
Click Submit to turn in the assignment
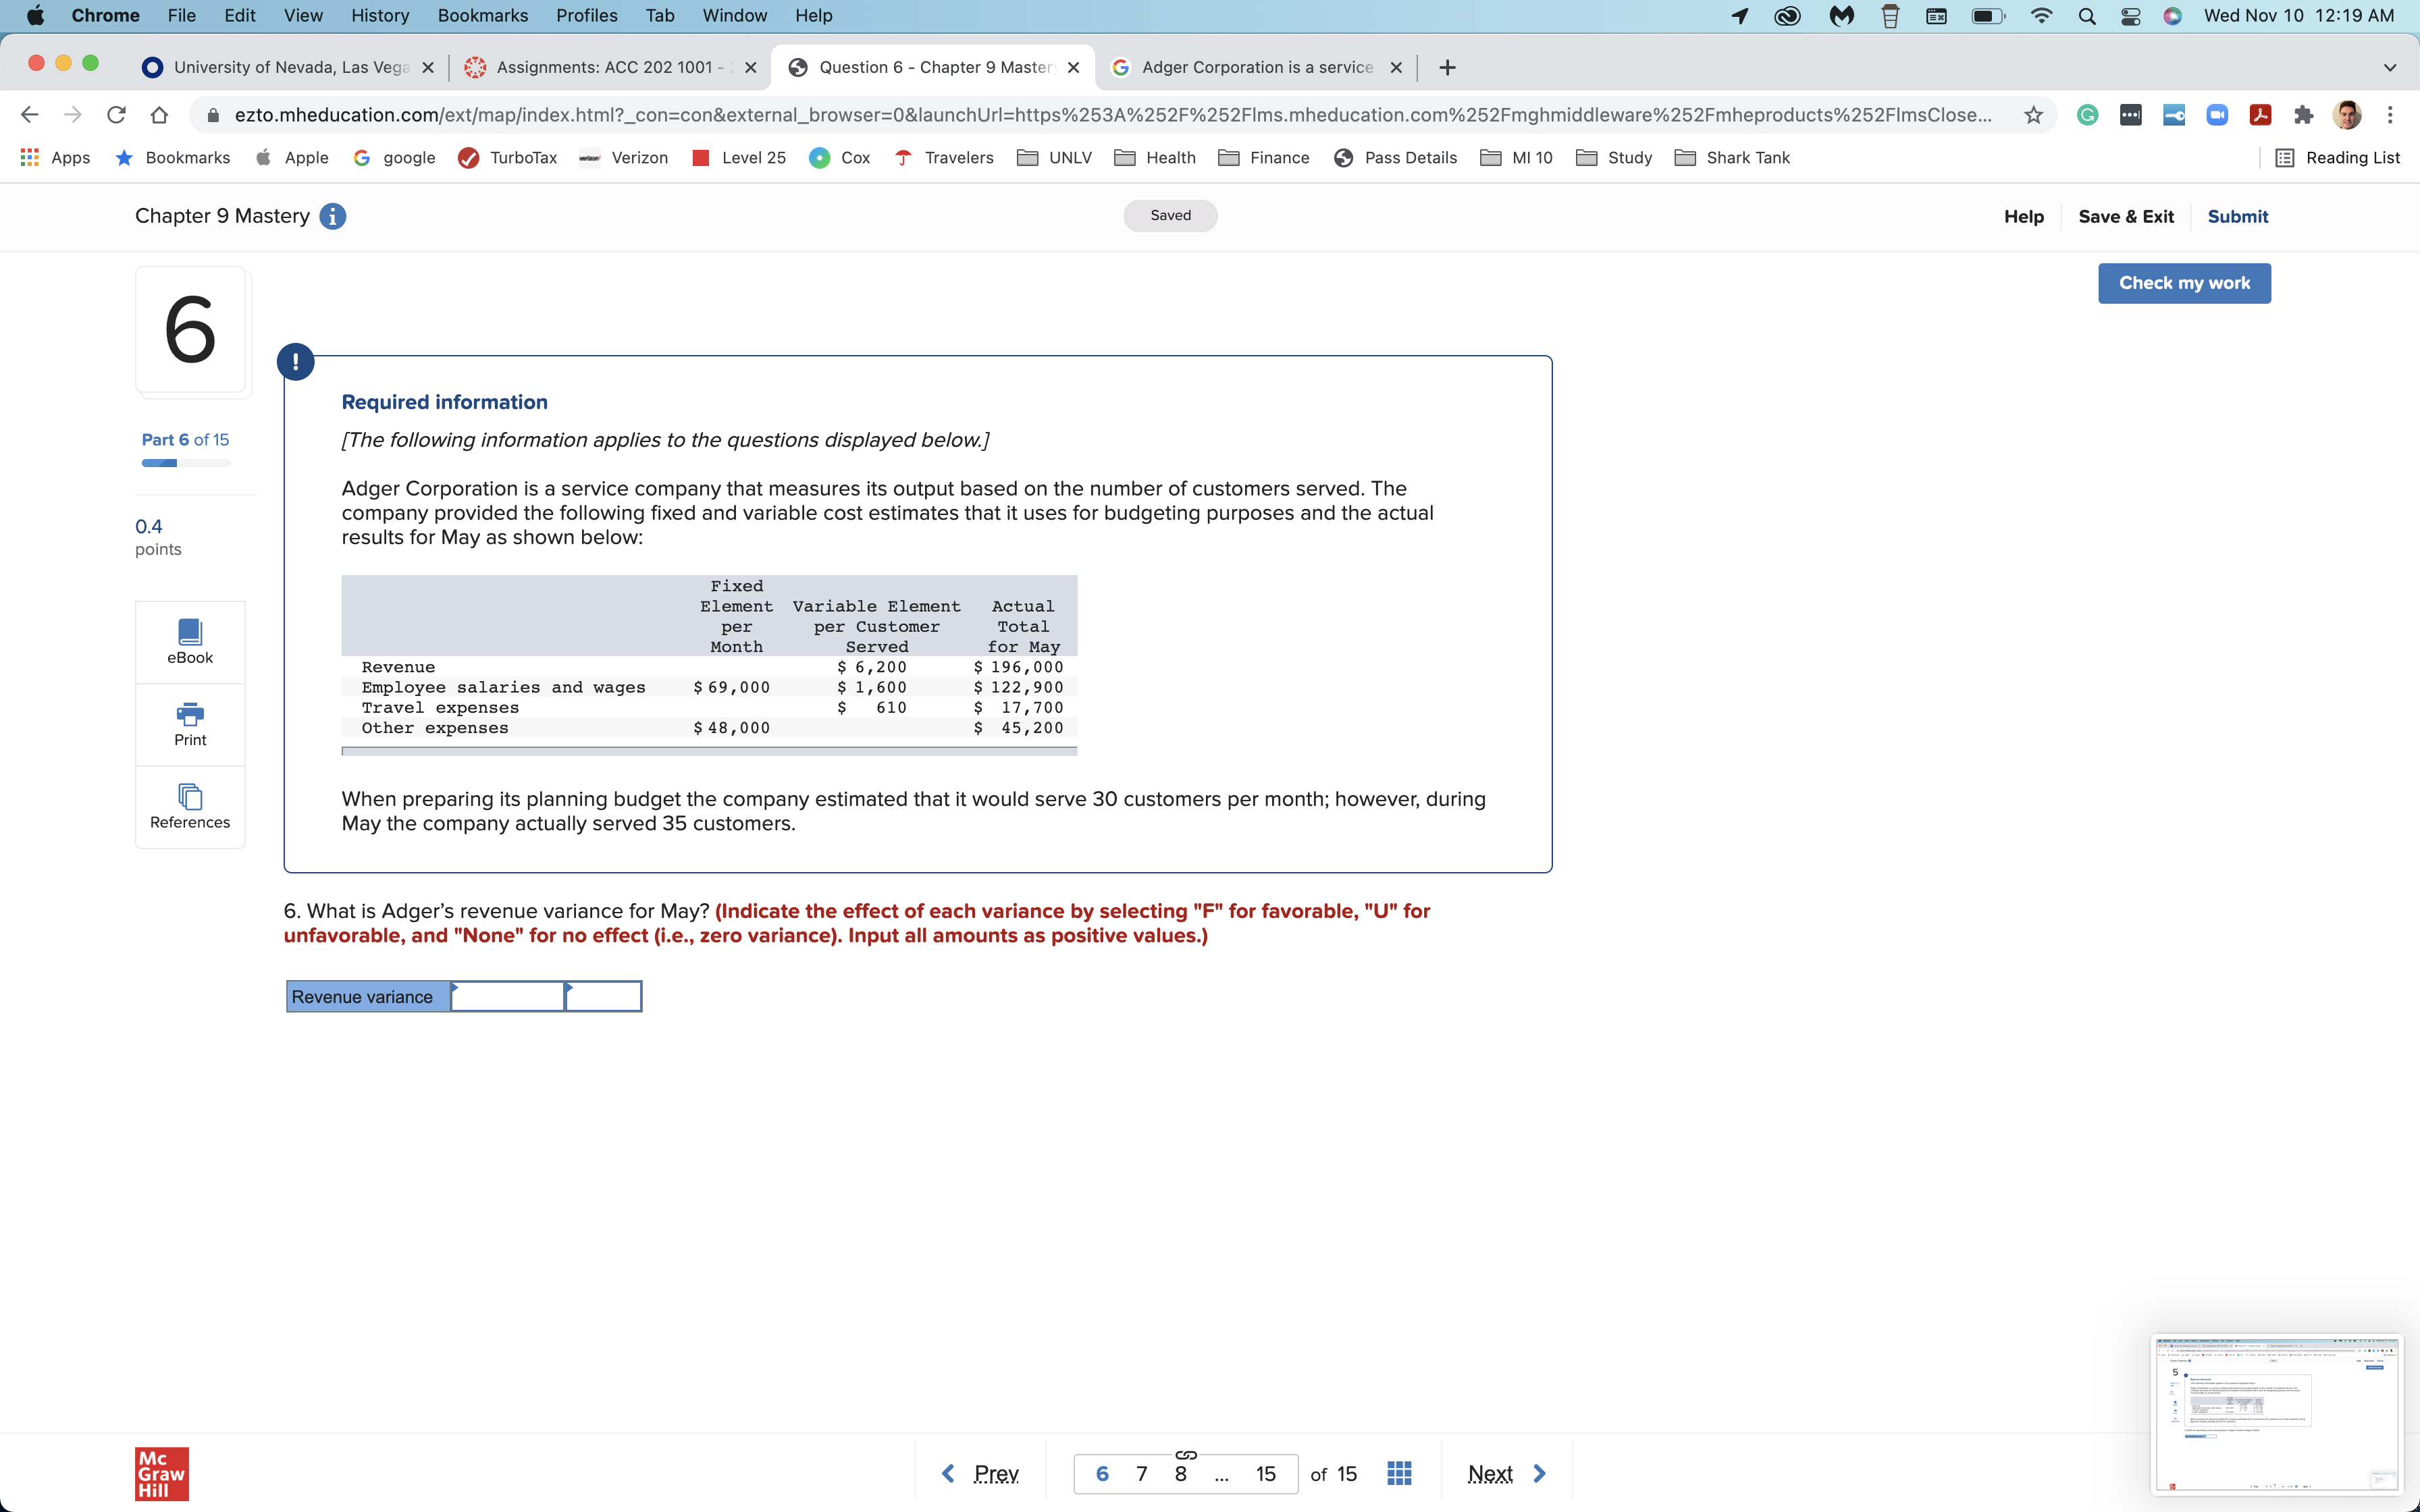(2237, 216)
